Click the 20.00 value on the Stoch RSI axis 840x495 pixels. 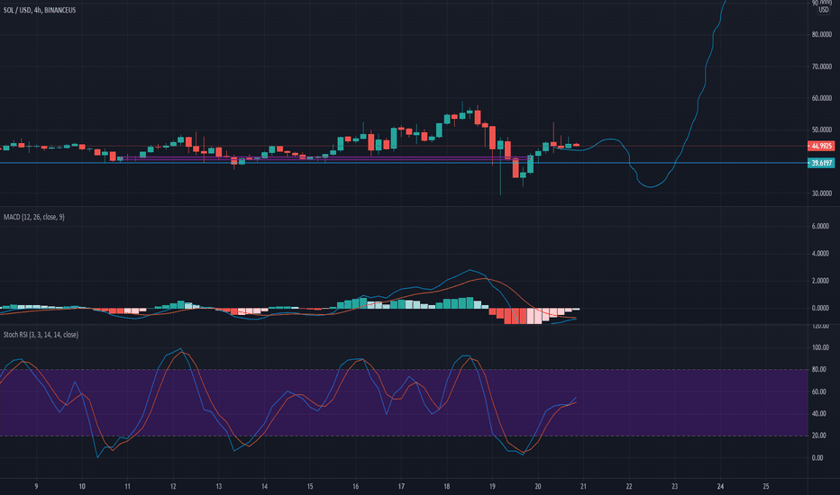coord(818,435)
